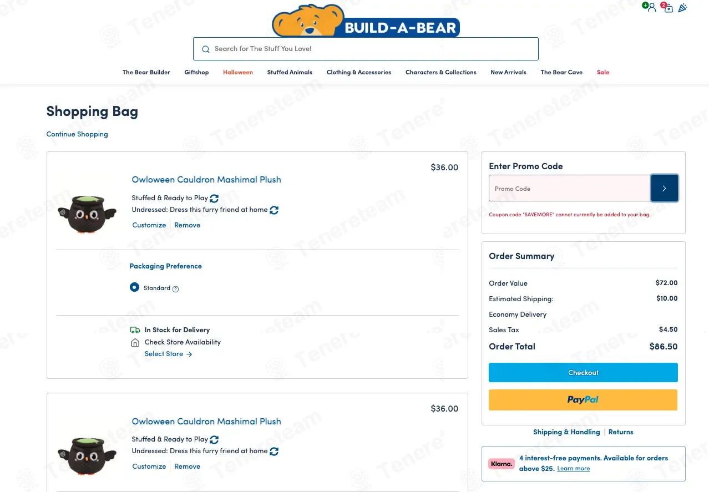Viewport: 709px width, 492px height.
Task: Click Klarna's Learn more link
Action: pyautogui.click(x=574, y=469)
